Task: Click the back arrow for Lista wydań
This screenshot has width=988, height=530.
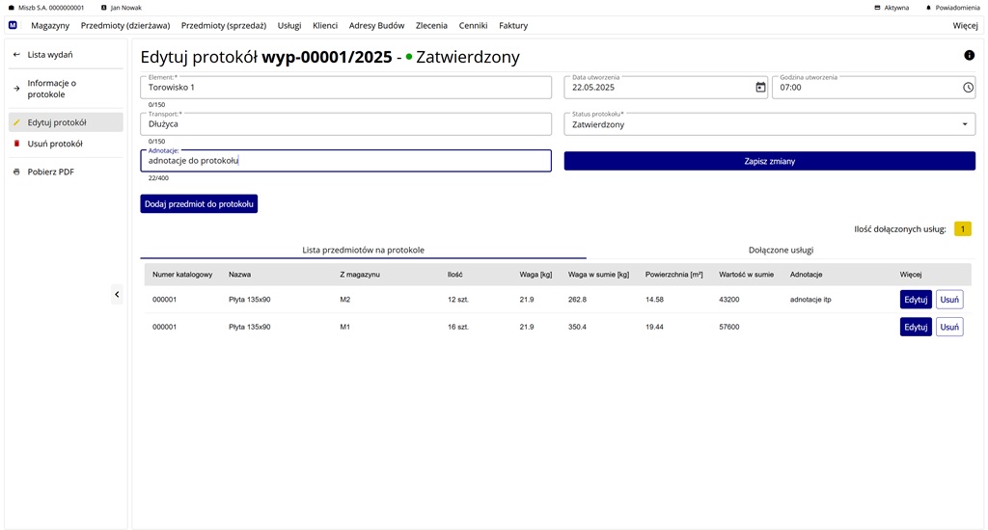Action: click(16, 55)
